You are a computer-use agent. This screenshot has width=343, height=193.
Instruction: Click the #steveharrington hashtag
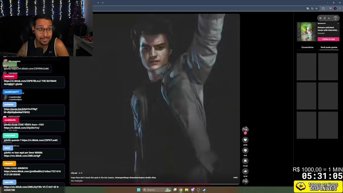(x=137, y=177)
